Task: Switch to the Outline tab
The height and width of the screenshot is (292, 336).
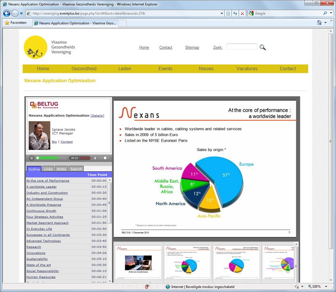Action: coord(34,169)
